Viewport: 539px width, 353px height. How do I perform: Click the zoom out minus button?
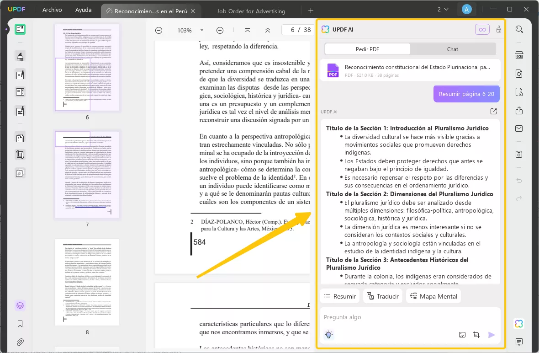pos(159,30)
